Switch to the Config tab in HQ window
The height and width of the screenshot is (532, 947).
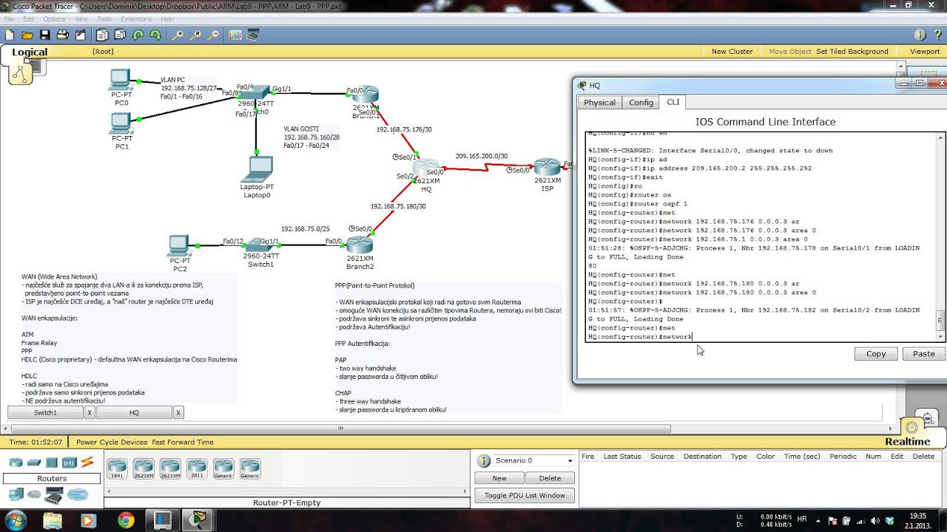click(x=641, y=103)
